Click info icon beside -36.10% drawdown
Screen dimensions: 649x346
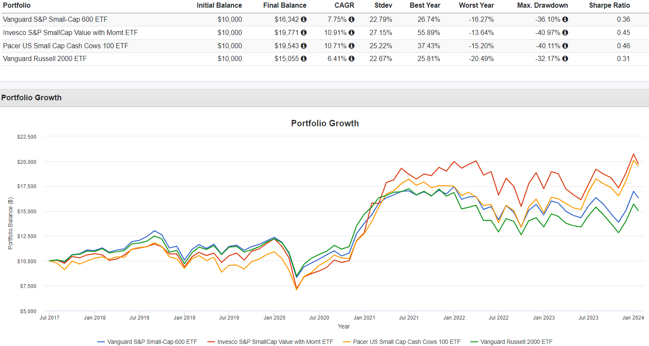pyautogui.click(x=565, y=19)
